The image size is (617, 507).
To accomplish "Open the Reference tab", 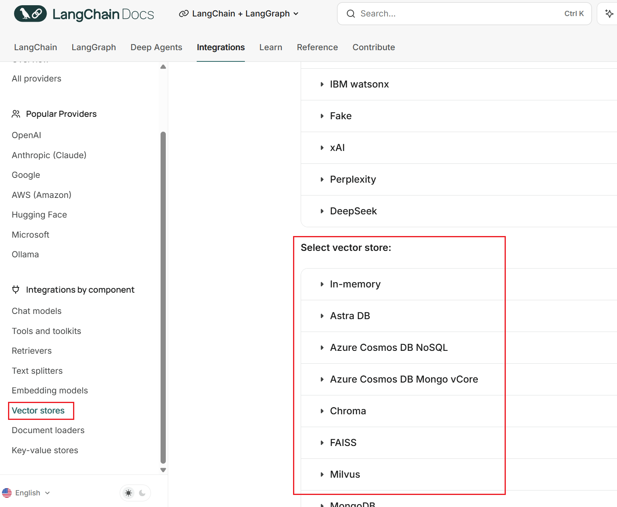I will point(318,47).
